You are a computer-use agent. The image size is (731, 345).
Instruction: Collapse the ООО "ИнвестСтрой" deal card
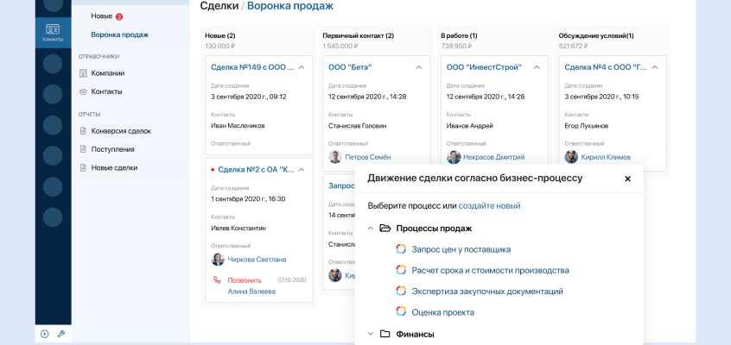(x=537, y=67)
